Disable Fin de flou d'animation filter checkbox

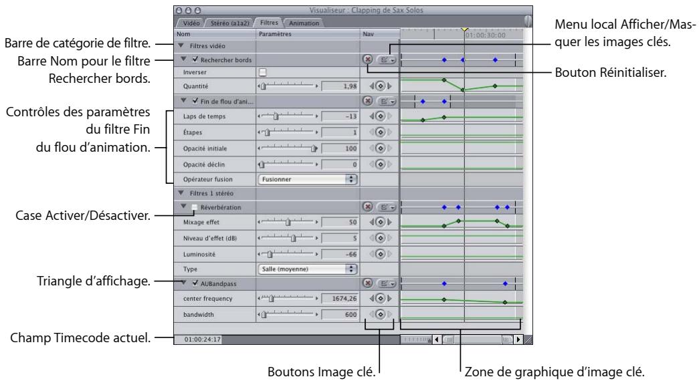(195, 101)
